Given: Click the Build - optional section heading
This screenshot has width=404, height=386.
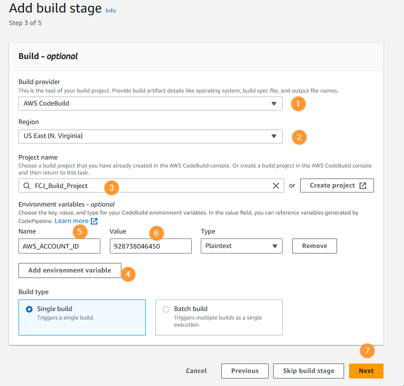Looking at the screenshot, I should pyautogui.click(x=48, y=56).
